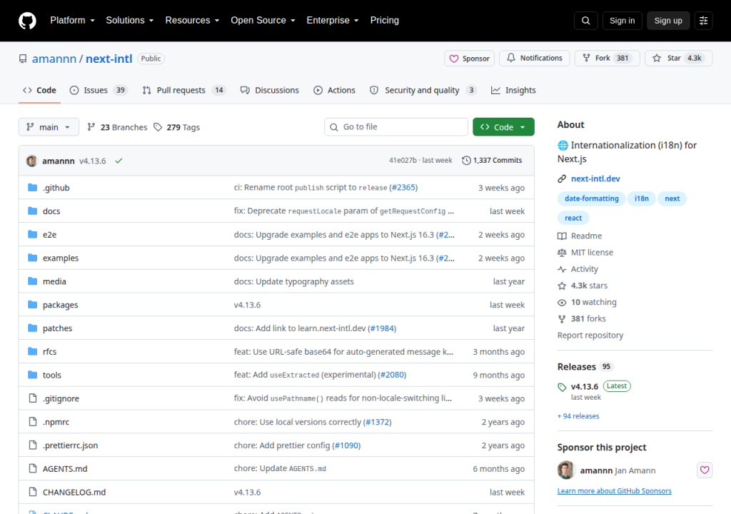The image size is (731, 514).
Task: Open the 279 Tags link
Action: click(177, 127)
